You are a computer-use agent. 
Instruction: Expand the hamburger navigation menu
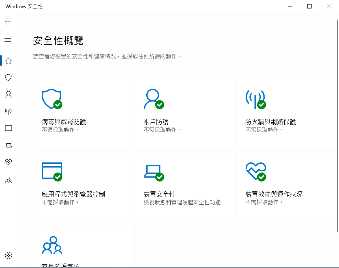pos(8,40)
